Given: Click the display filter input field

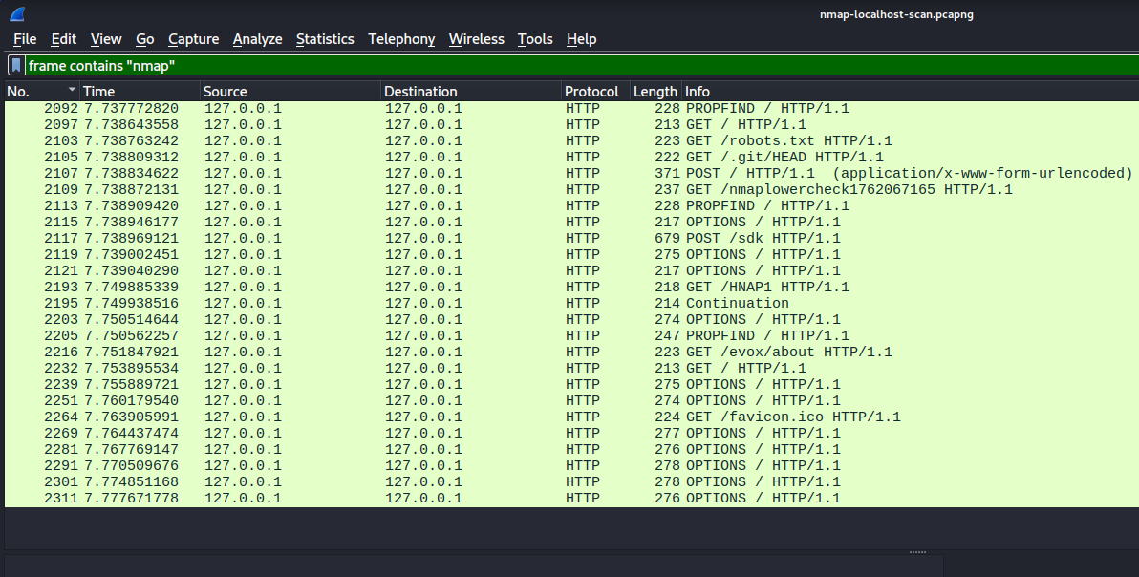Looking at the screenshot, I should click(x=573, y=65).
